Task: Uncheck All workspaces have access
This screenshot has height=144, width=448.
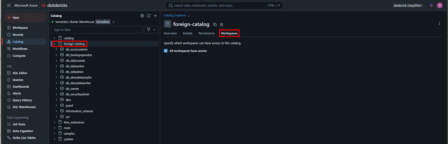Action: pos(166,51)
